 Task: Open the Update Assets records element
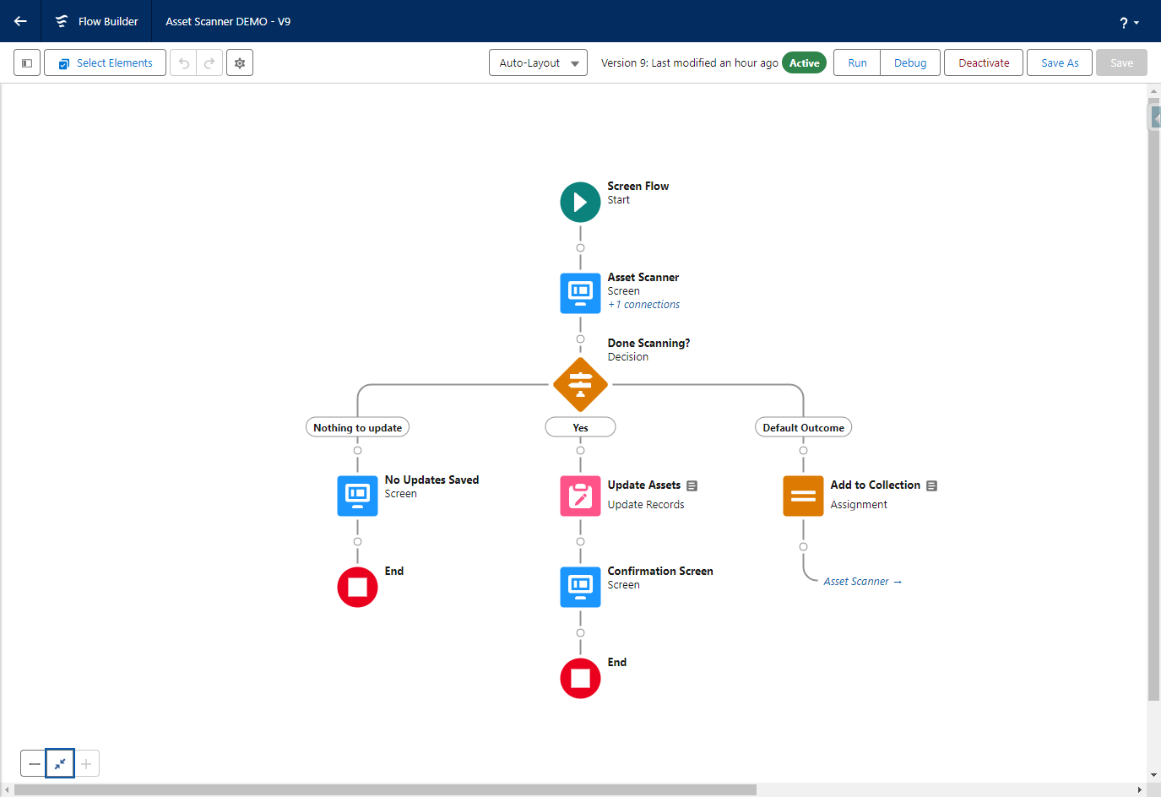580,496
